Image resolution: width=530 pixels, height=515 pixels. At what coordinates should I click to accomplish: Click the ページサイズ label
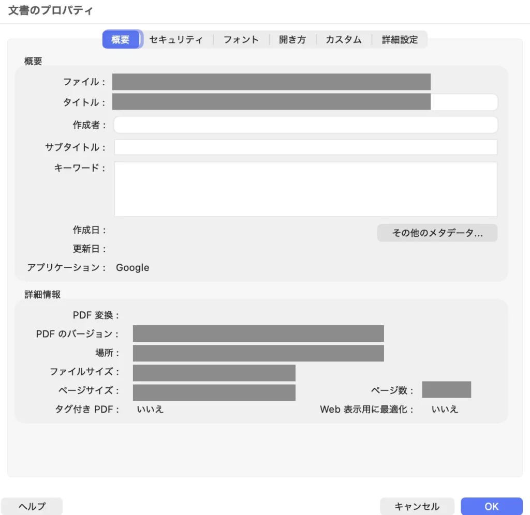click(89, 390)
